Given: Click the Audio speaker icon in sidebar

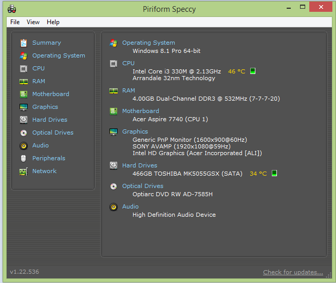Looking at the screenshot, I should tap(24, 146).
